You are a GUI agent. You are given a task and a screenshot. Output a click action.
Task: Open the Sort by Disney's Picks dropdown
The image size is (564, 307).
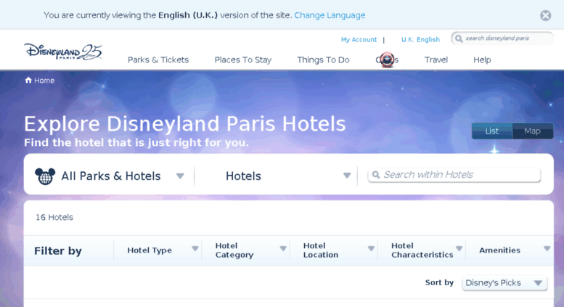point(504,283)
